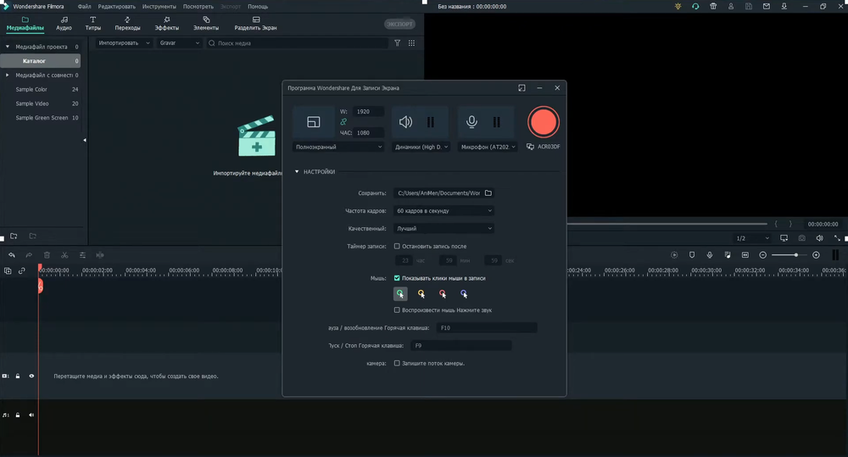The height and width of the screenshot is (457, 848).
Task: Open the frame rate dropdown 60 кадров
Action: coord(444,211)
